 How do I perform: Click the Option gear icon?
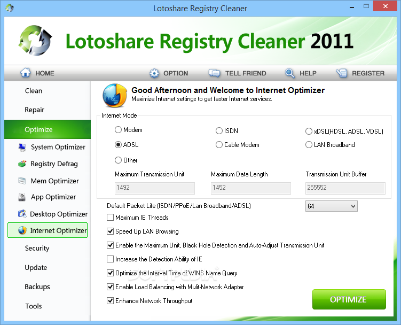(154, 73)
